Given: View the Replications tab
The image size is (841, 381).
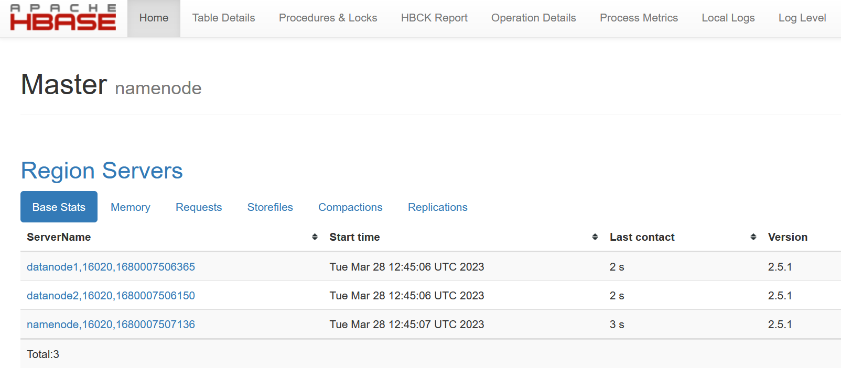Looking at the screenshot, I should click(437, 207).
